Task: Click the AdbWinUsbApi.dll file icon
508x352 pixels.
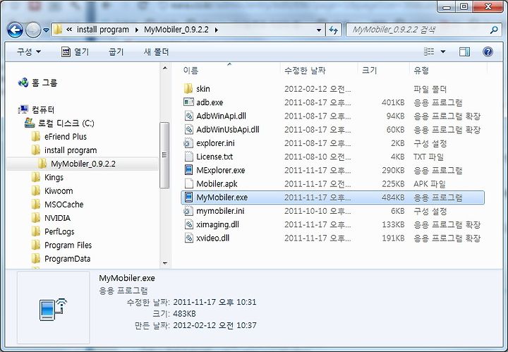Action: point(188,129)
